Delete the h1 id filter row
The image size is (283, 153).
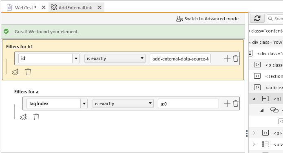(x=236, y=58)
